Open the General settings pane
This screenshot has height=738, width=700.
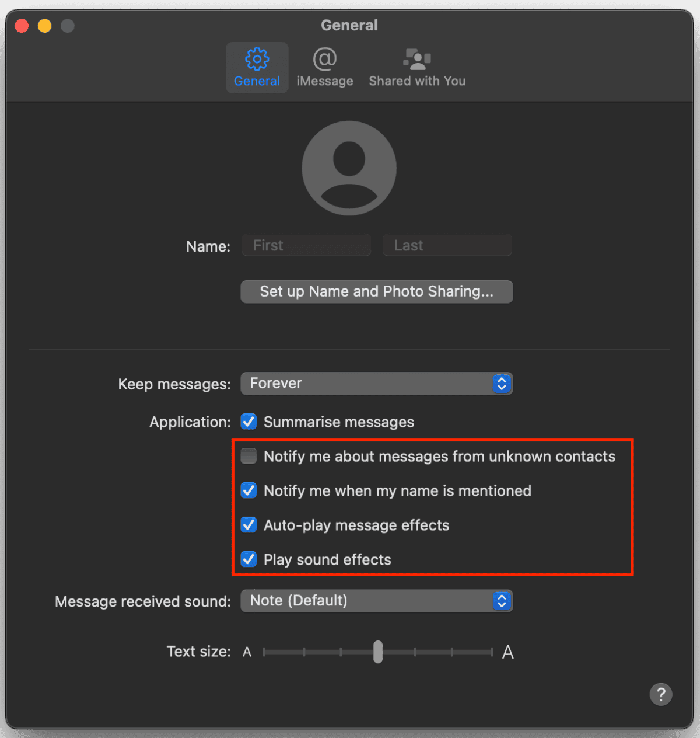click(257, 67)
